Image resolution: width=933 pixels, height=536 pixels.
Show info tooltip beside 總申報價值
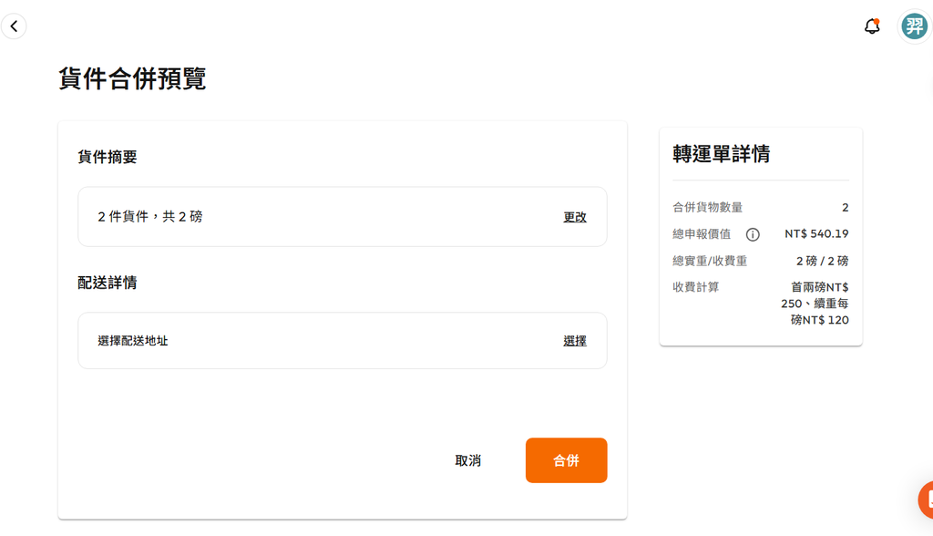[753, 234]
